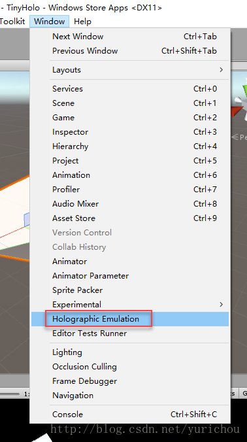Open the Services window
This screenshot has height=442, width=247.
coord(130,89)
